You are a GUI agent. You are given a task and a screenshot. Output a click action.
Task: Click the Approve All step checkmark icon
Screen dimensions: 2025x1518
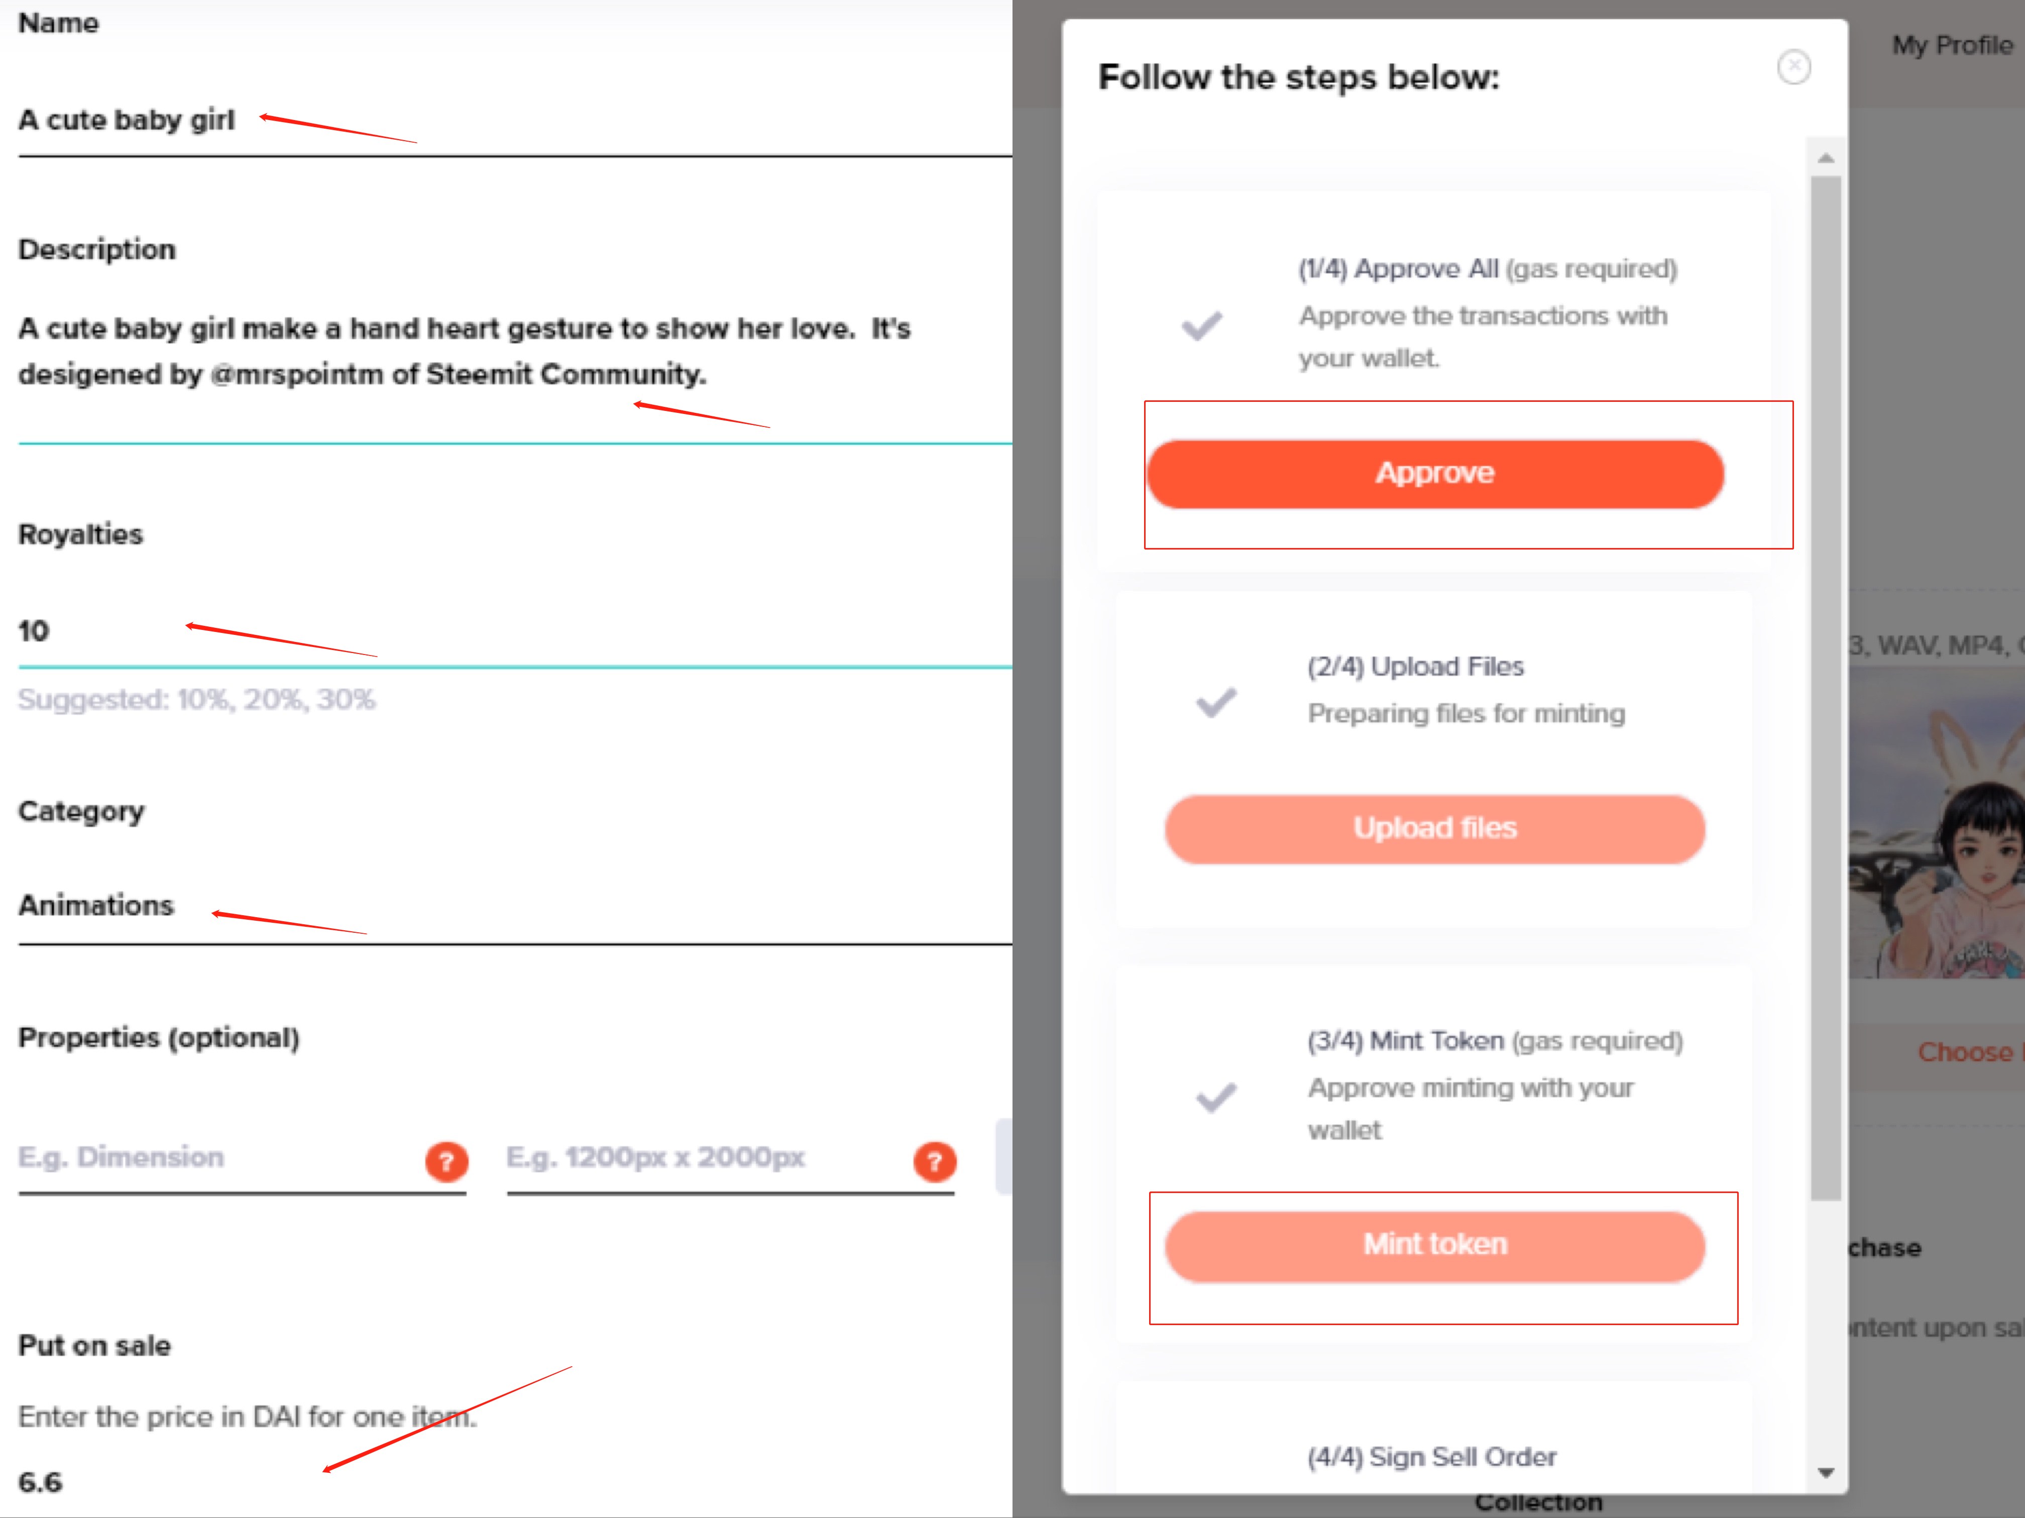[1201, 325]
